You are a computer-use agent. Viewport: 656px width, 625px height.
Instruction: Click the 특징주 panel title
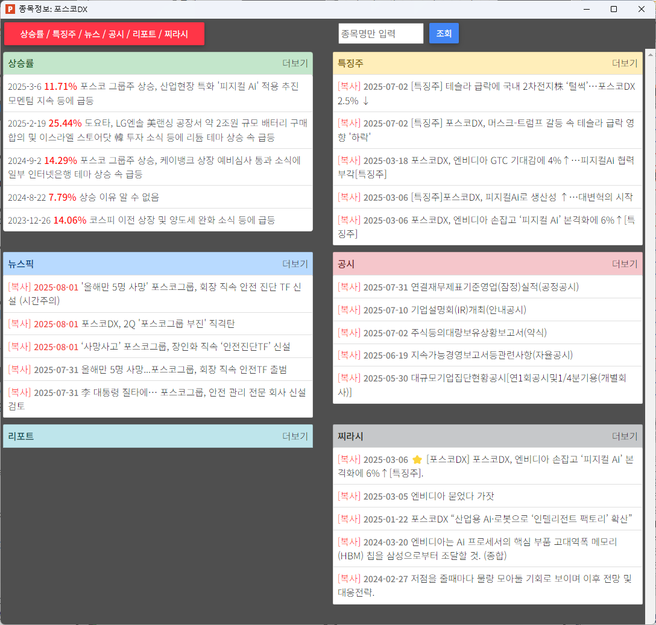tap(350, 63)
